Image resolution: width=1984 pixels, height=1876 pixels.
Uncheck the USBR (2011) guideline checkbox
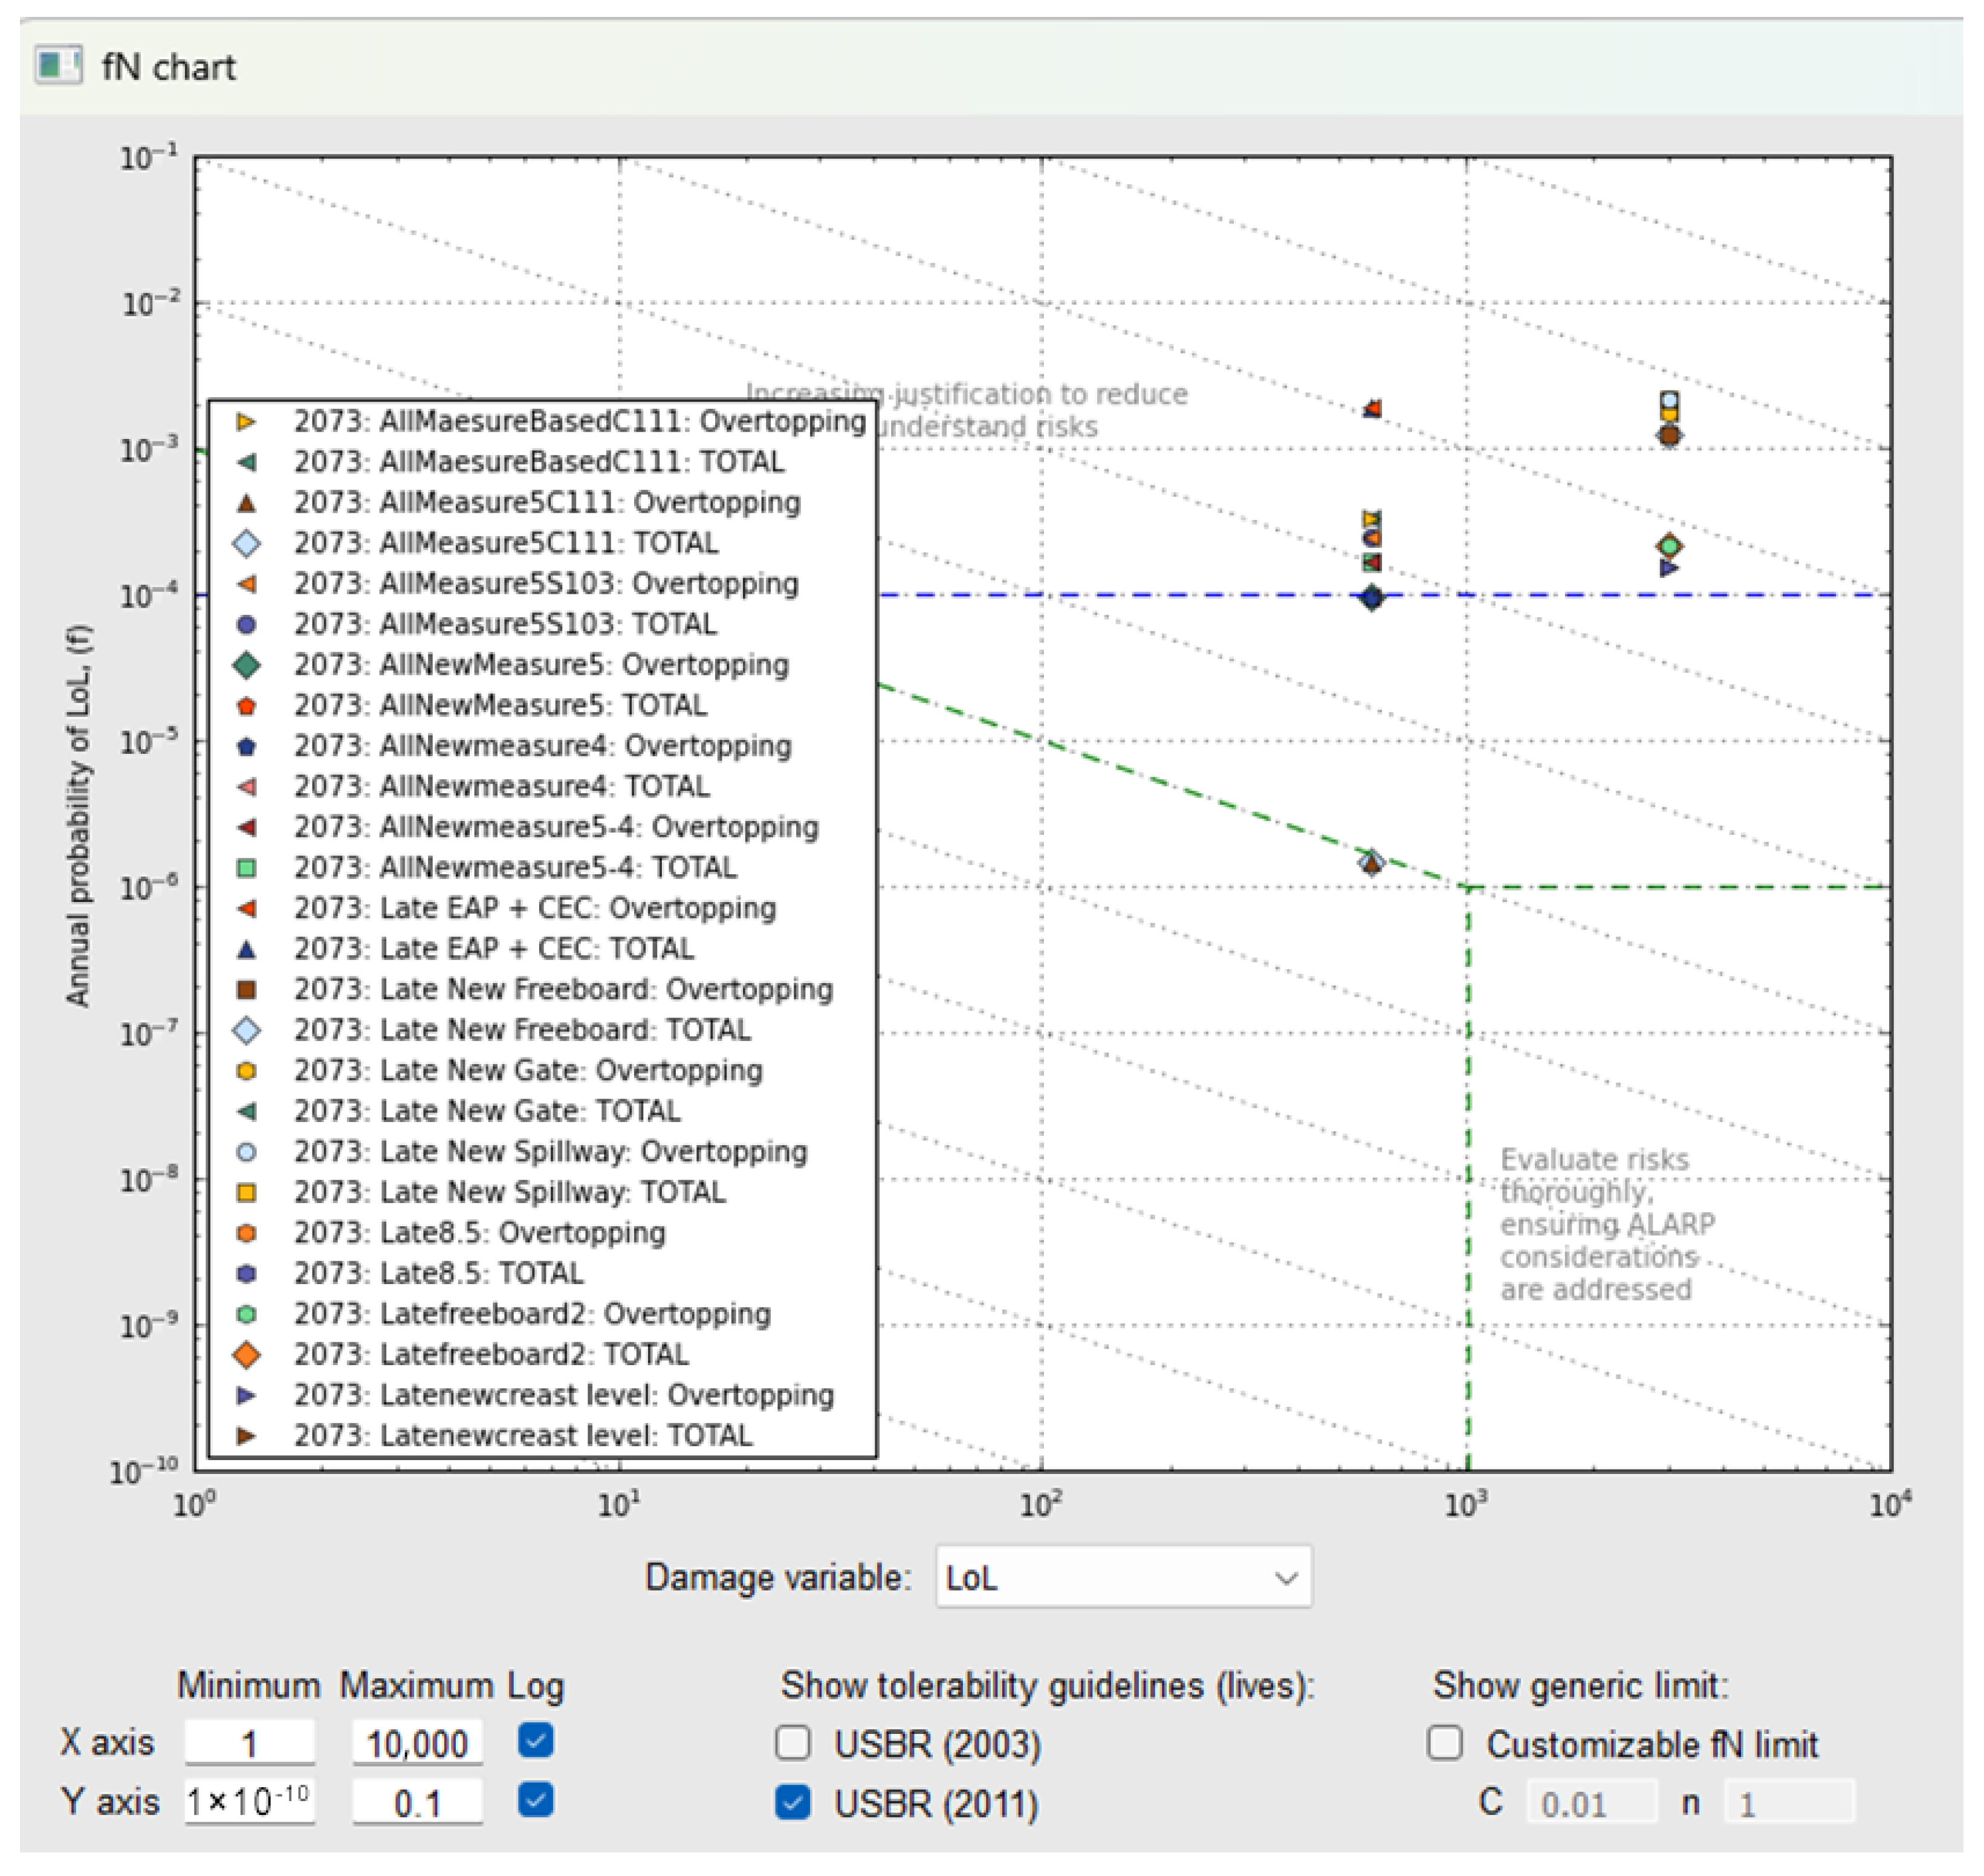(793, 1802)
